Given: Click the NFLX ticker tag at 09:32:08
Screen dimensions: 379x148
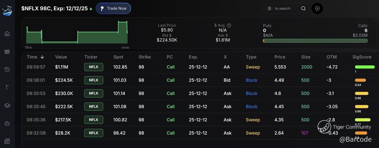Looking at the screenshot, I should pos(94,133).
